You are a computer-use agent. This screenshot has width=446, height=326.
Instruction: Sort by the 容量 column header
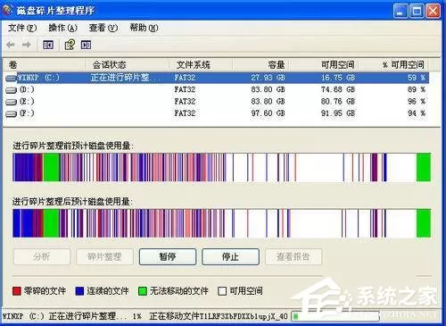[x=260, y=64]
